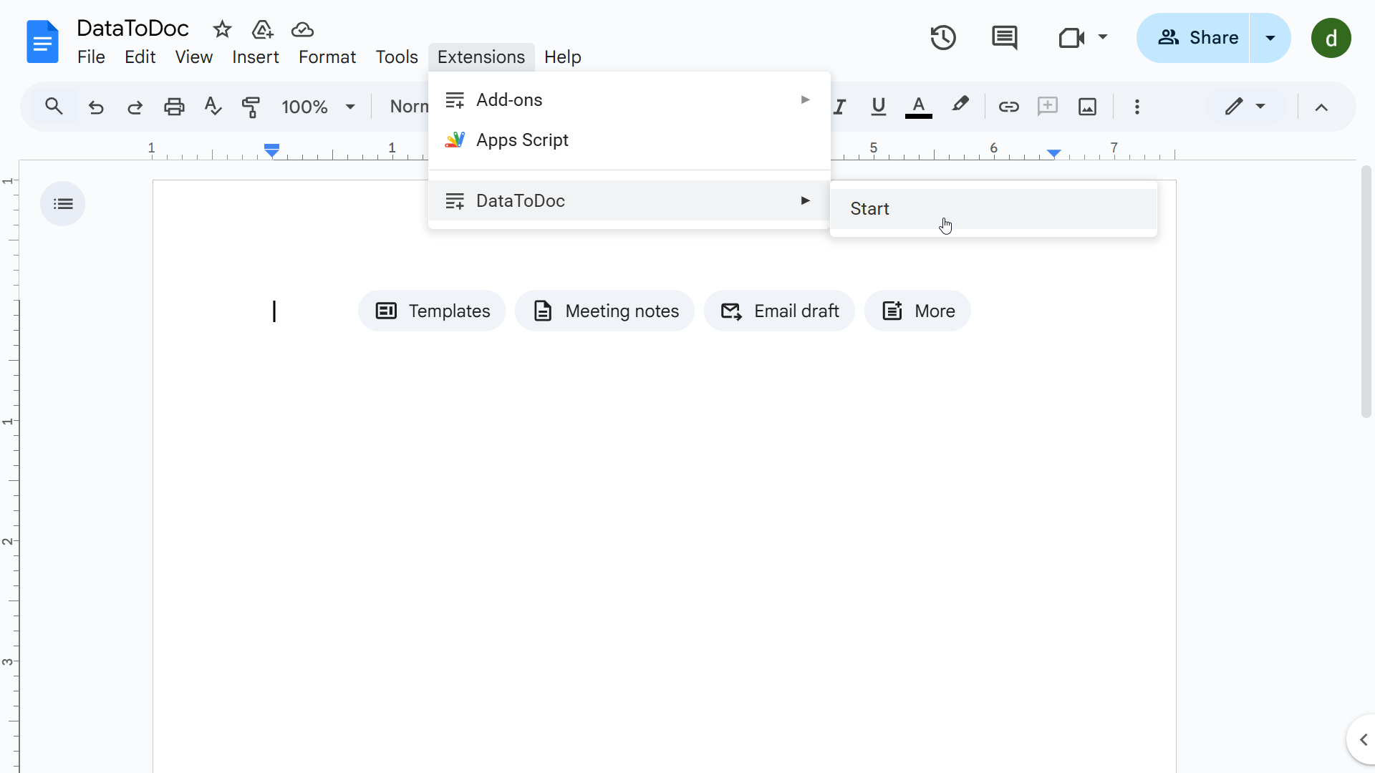
Task: Click the move to Drive folder icon
Action: pyautogui.click(x=262, y=29)
